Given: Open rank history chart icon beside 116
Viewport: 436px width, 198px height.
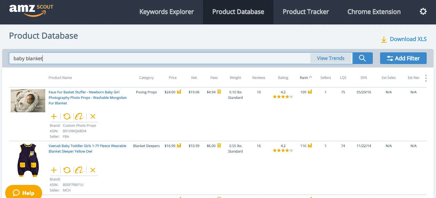Looking at the screenshot, I should (x=310, y=146).
